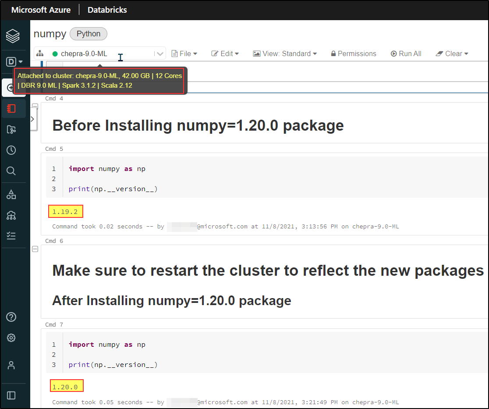The image size is (489, 409).
Task: Open the persona switcher D dropdown
Action: pyautogui.click(x=14, y=61)
